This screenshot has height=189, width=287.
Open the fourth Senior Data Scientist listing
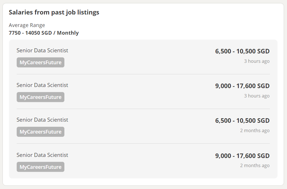coord(42,155)
